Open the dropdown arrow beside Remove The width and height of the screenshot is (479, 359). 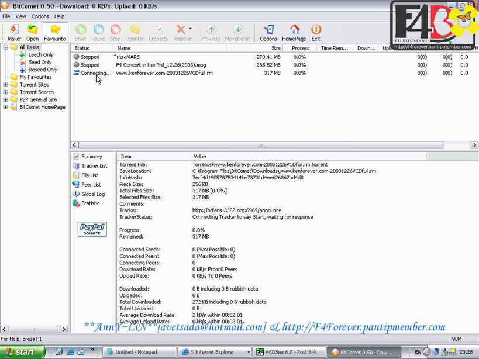point(190,29)
